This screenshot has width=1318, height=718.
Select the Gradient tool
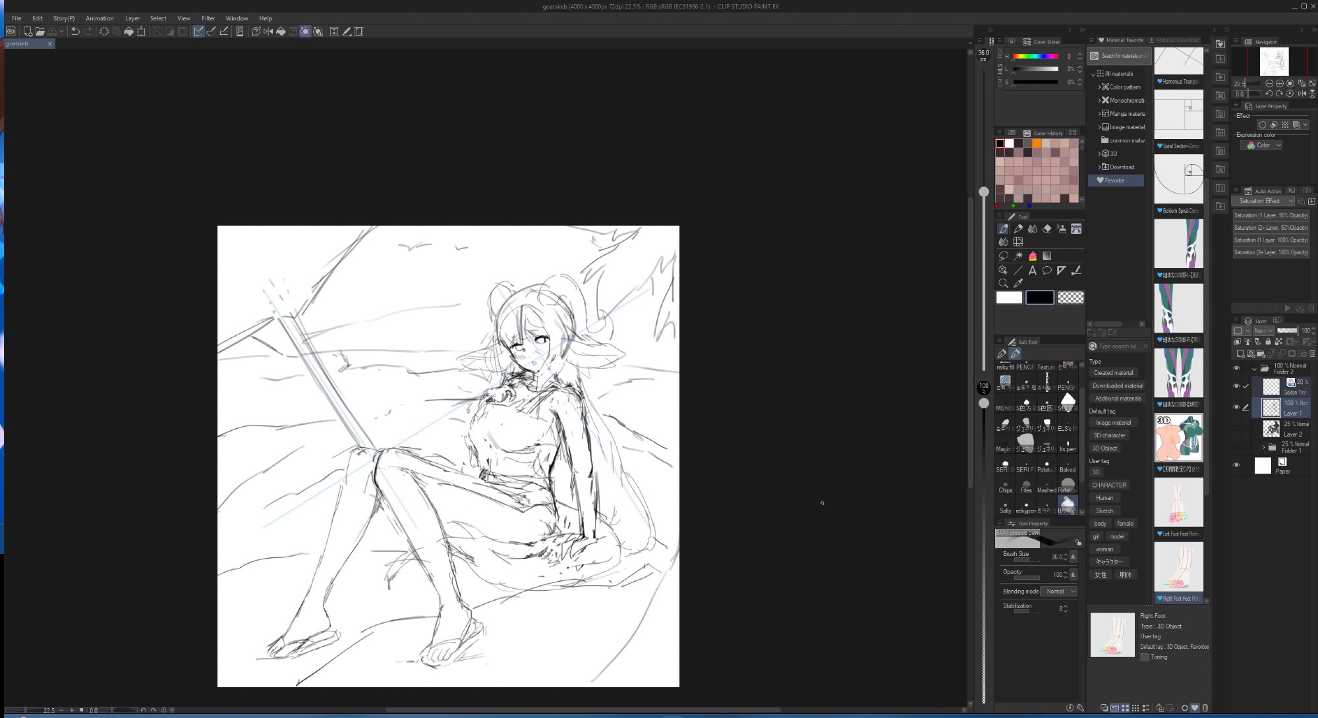tap(1047, 256)
